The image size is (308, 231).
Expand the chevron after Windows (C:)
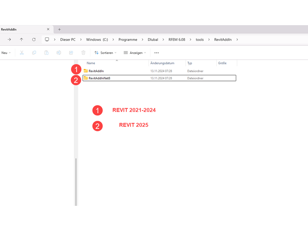(x=113, y=39)
